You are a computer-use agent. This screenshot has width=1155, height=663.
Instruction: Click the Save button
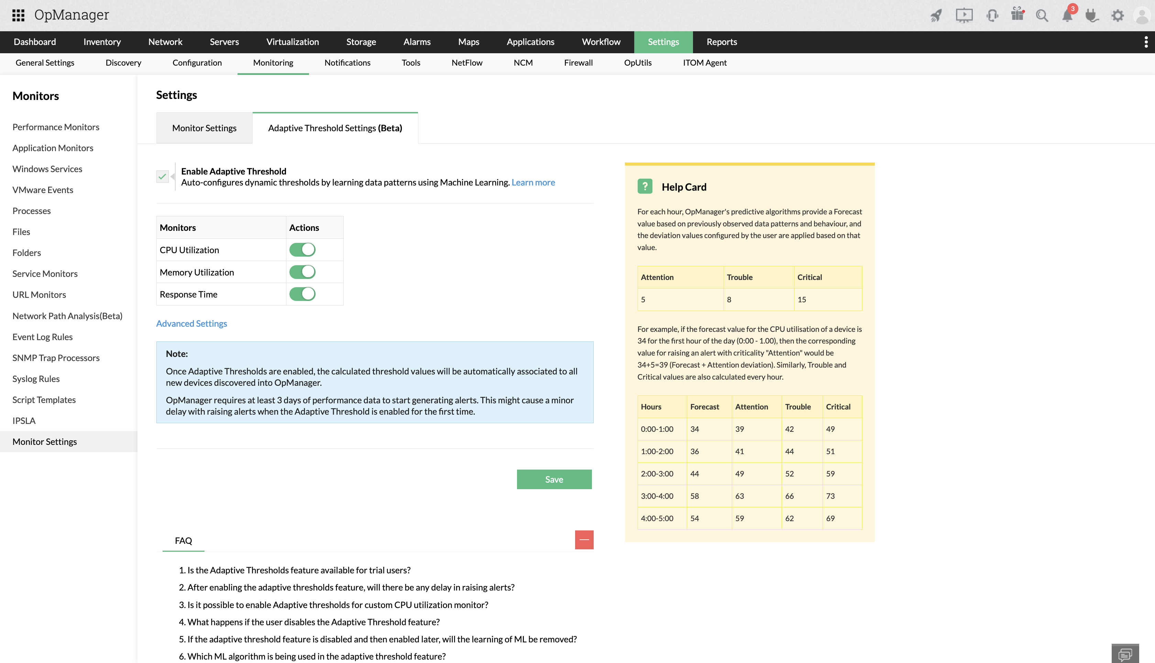(554, 479)
